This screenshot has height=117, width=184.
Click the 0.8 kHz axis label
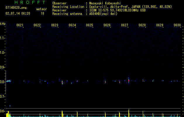click(x=2, y=82)
